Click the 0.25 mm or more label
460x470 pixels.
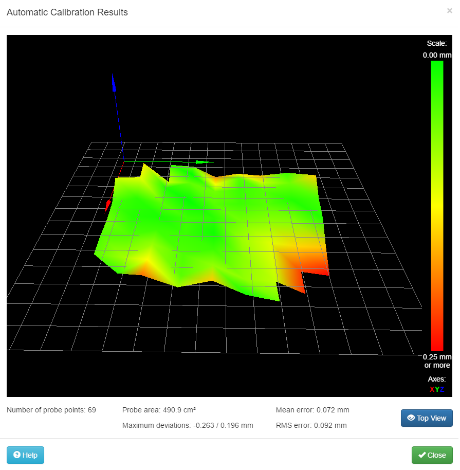tap(437, 361)
